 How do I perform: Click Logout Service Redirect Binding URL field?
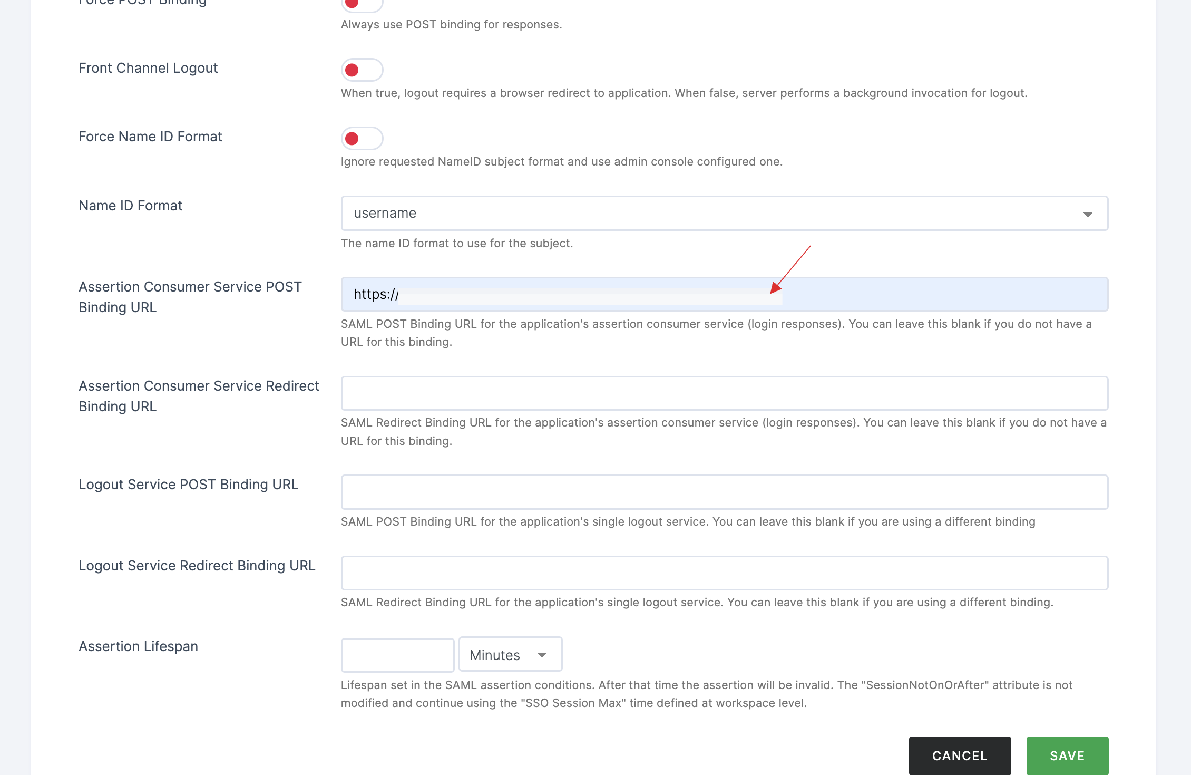pos(725,573)
